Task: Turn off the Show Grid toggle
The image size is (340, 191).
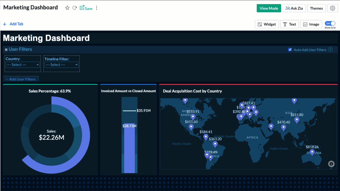Action: point(330,24)
